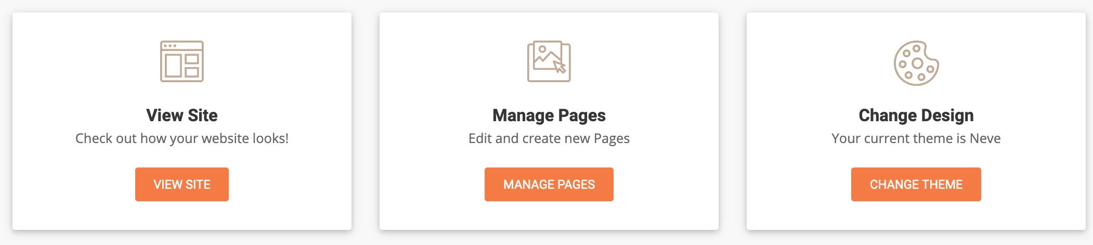Click the cursor arrow inside the Manage Pages icon

pyautogui.click(x=559, y=67)
